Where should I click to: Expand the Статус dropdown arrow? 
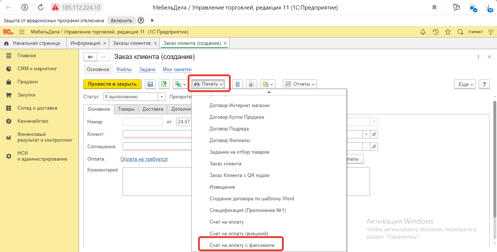point(162,97)
